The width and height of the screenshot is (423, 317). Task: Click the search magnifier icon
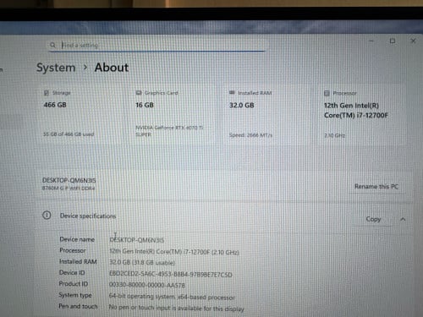pyautogui.click(x=52, y=45)
